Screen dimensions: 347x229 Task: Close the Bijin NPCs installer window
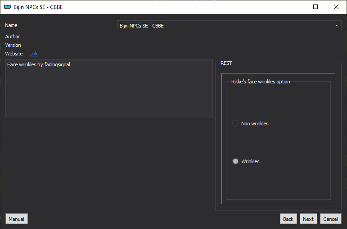[x=336, y=7]
